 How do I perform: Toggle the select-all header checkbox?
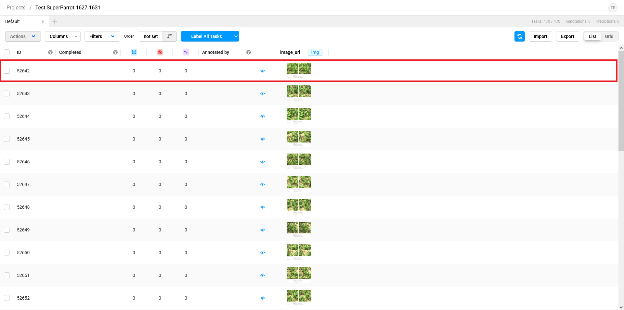(7, 52)
